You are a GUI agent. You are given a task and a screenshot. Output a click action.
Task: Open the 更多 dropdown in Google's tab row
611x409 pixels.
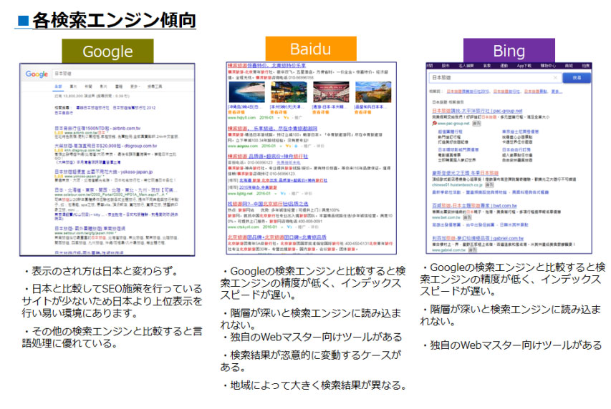[x=135, y=87]
